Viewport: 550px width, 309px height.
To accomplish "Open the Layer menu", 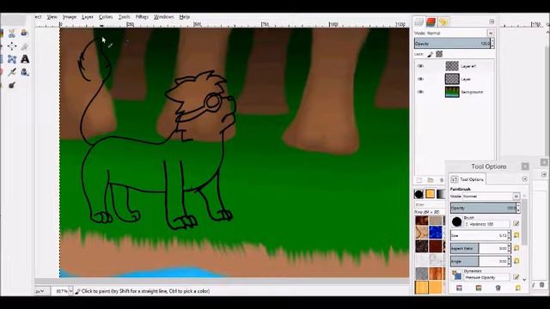I will [x=88, y=17].
